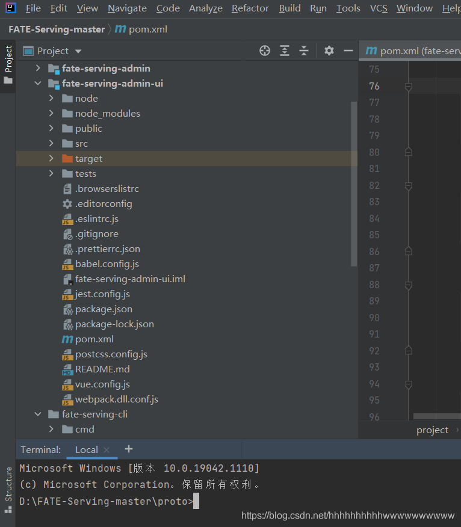The image size is (461, 527).
Task: Select postcss.config.js file
Action: point(111,354)
